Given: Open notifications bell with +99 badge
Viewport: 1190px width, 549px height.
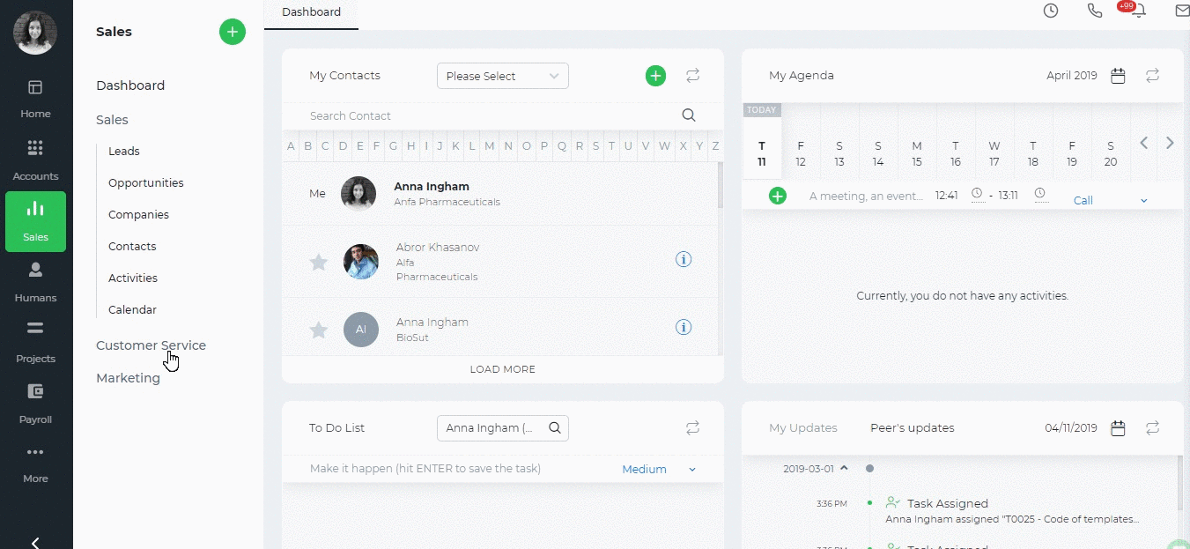Looking at the screenshot, I should 1137,10.
